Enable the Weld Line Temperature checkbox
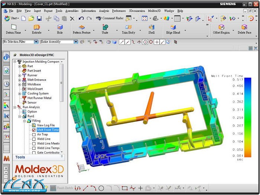Image resolution: width=260 pixels, height=195 pixels. pyautogui.click(x=34, y=148)
